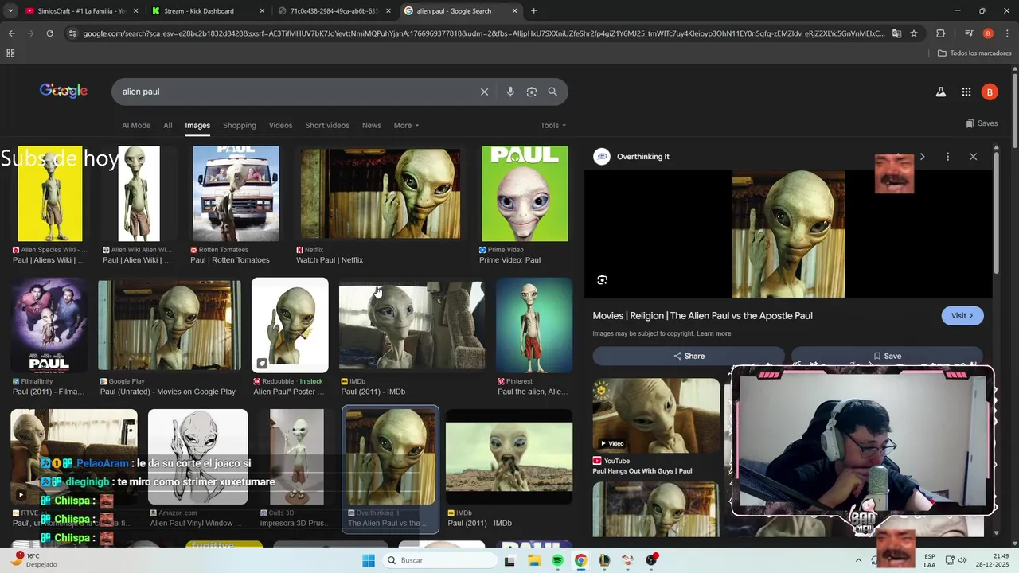Screen dimensions: 1019x573
Task: Open the Google account avatar 'B' on page
Action: 990,92
